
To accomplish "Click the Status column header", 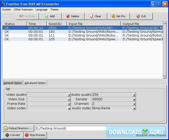I will tap(14, 24).
